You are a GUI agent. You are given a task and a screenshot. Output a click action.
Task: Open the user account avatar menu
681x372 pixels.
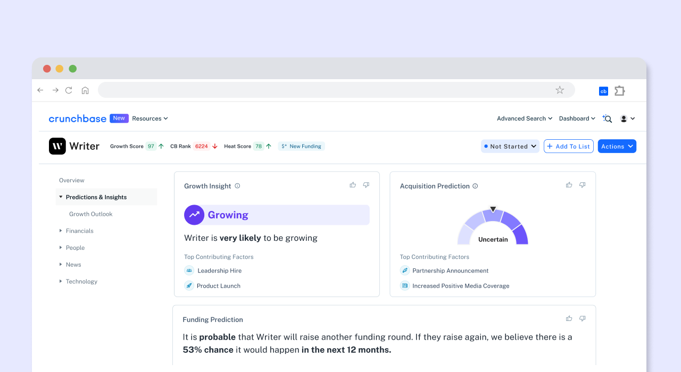point(628,119)
